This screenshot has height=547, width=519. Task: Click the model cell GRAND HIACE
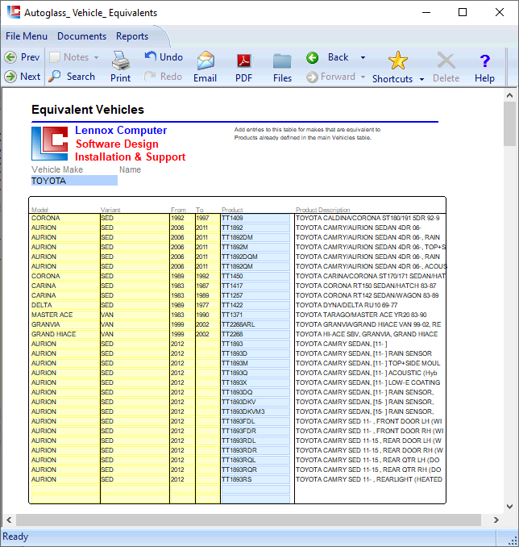(x=65, y=334)
